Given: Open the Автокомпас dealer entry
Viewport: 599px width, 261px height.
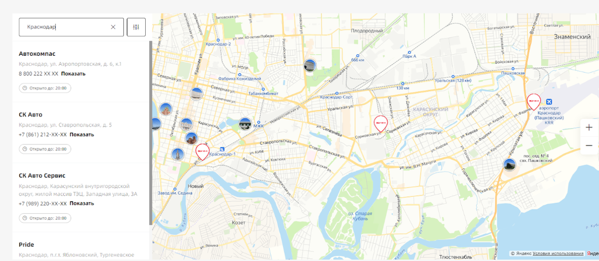Looking at the screenshot, I should 37,53.
